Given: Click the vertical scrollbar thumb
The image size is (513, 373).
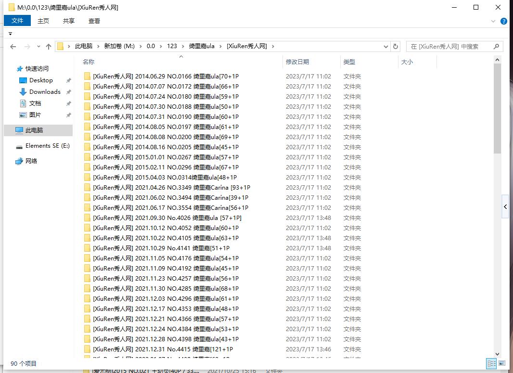Looking at the screenshot, I should (x=497, y=108).
